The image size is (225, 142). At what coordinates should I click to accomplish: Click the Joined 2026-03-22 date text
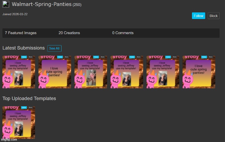pos(15,14)
